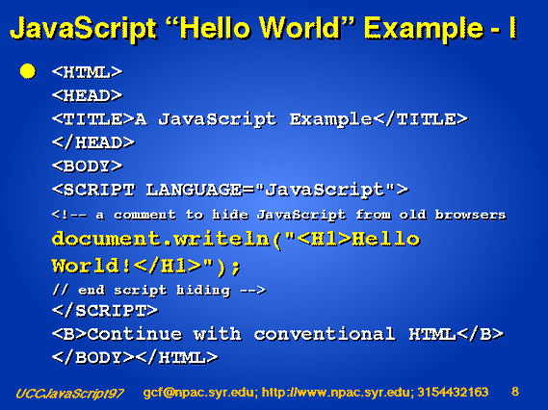Image resolution: width=548 pixels, height=410 pixels.
Task: Click the end script hiding comment
Action: [159, 290]
